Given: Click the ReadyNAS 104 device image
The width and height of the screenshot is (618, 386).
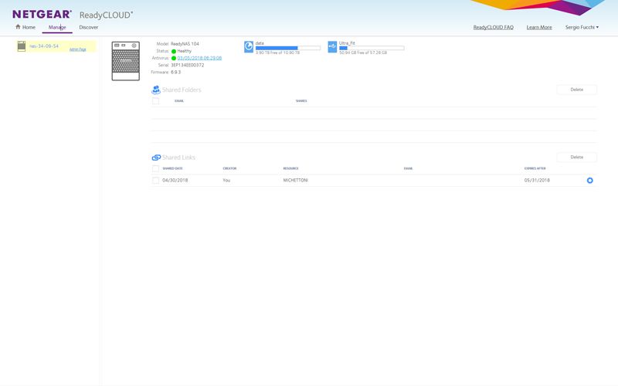Looking at the screenshot, I should click(126, 61).
